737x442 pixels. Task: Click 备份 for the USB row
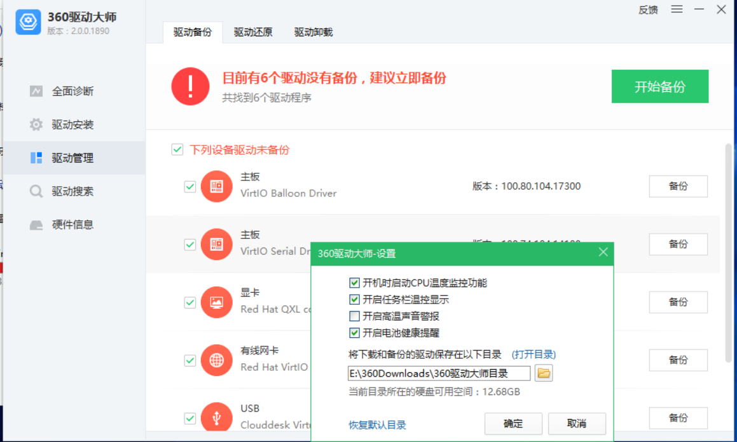pos(678,418)
